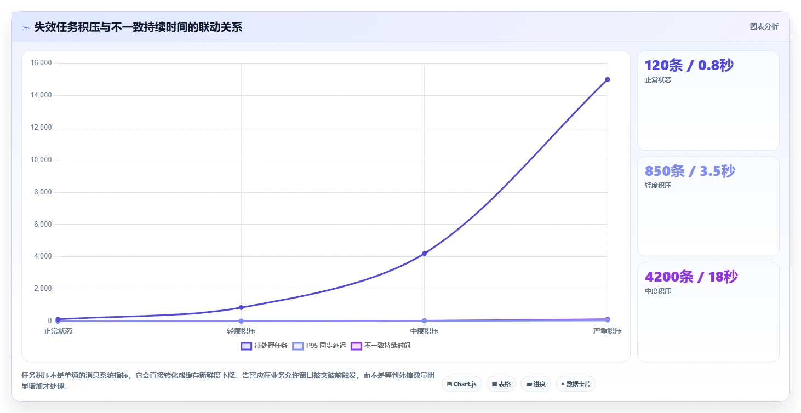The width and height of the screenshot is (801, 413).
Task: Click the 6,000 y-axis value
Action: 43,224
